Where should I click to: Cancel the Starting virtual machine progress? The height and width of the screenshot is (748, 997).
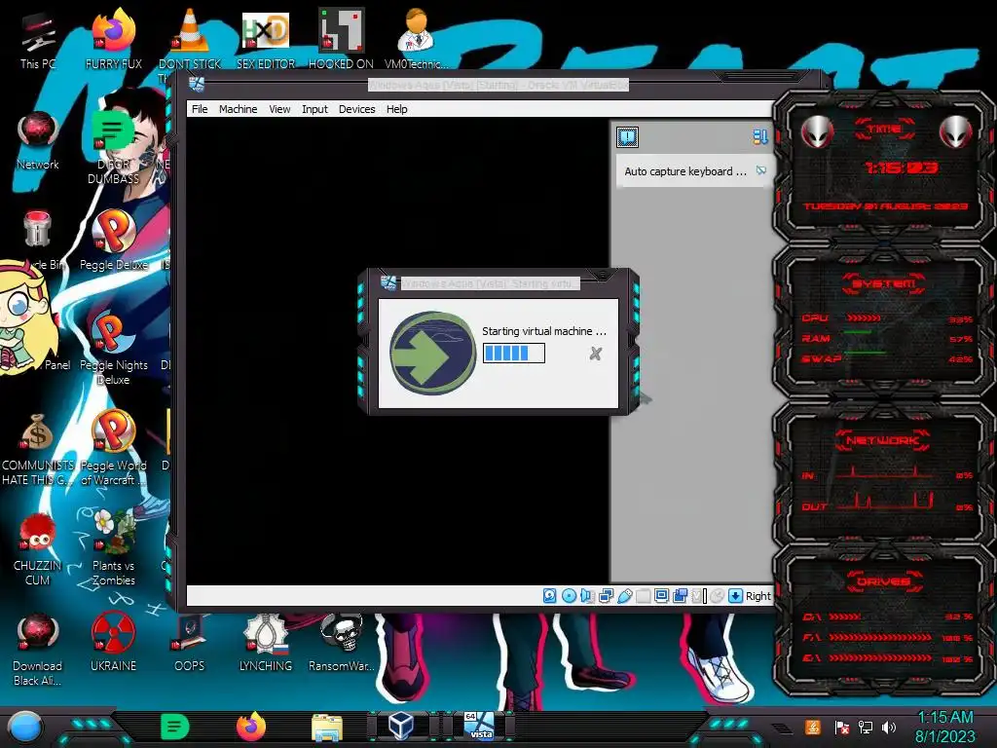pyautogui.click(x=595, y=354)
